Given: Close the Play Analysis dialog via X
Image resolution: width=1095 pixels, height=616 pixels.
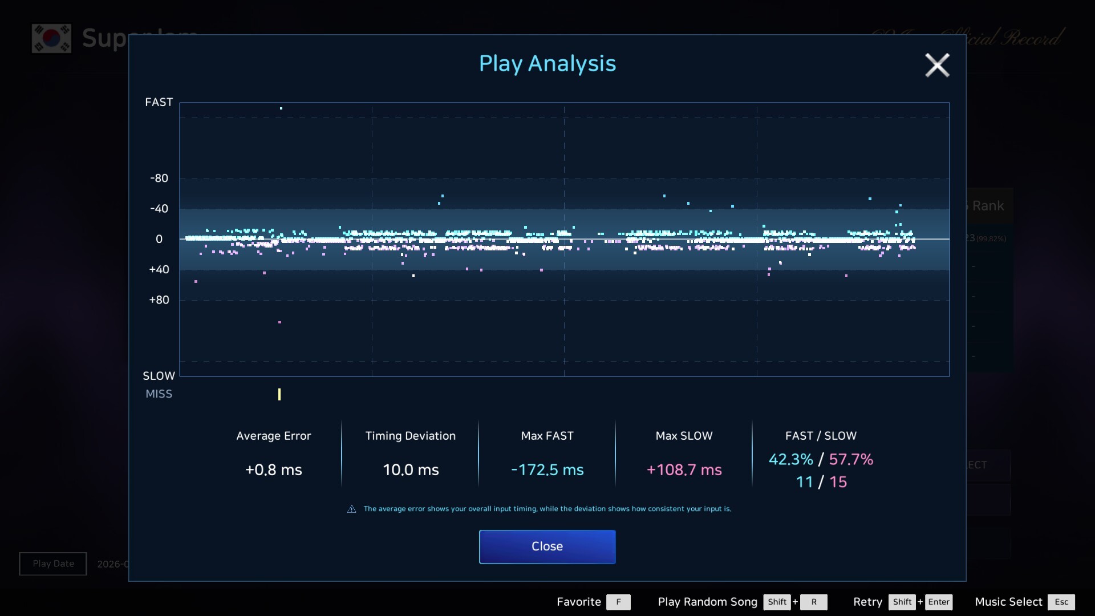Looking at the screenshot, I should (937, 65).
